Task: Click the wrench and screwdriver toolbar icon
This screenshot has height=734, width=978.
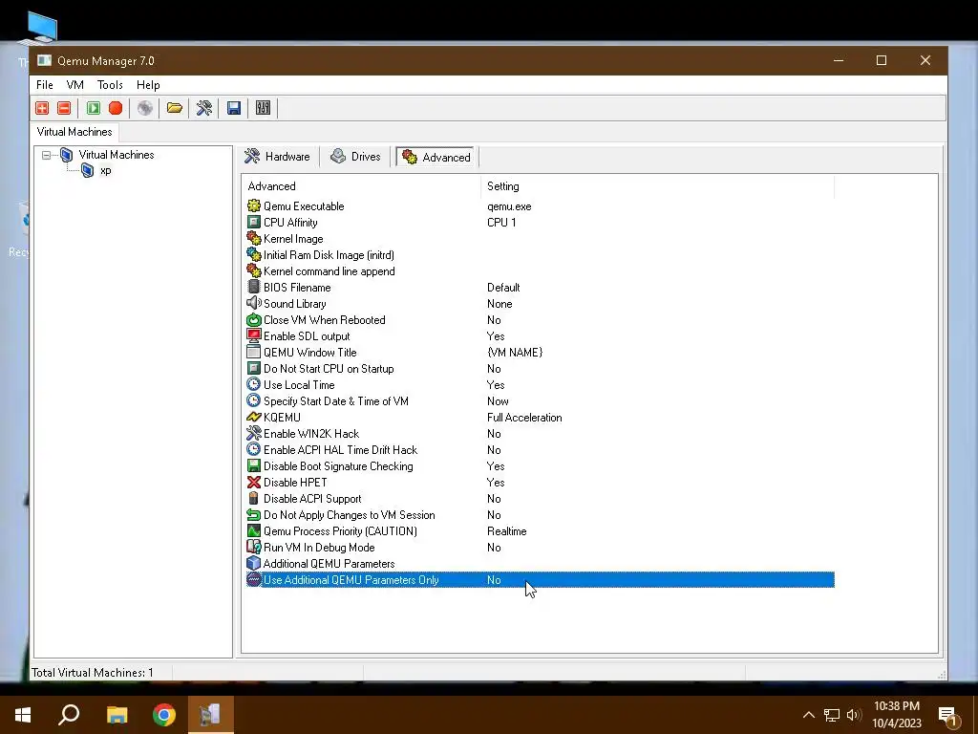Action: (204, 108)
